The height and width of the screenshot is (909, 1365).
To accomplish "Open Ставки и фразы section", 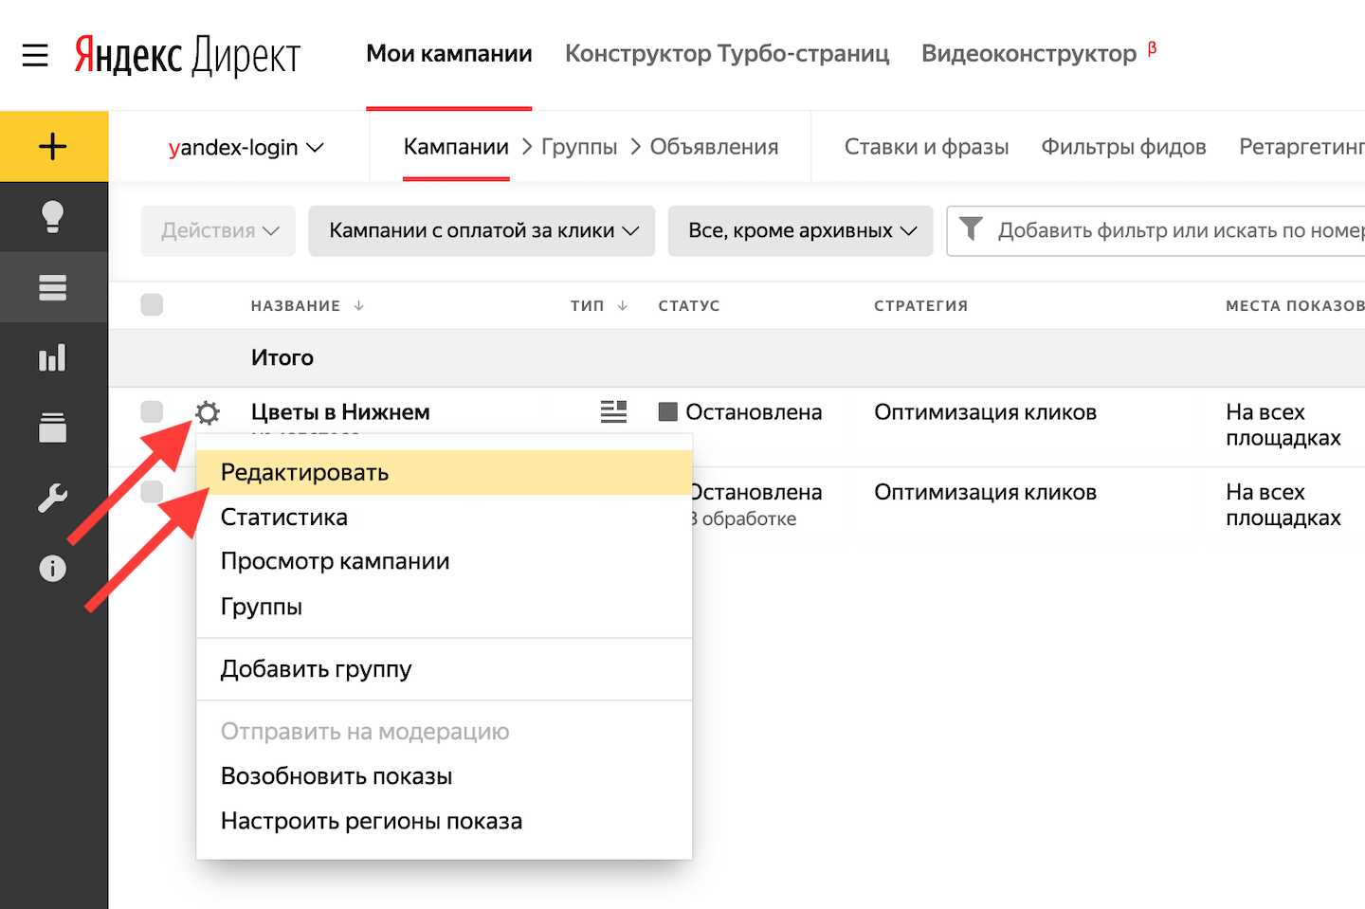I will (x=926, y=147).
